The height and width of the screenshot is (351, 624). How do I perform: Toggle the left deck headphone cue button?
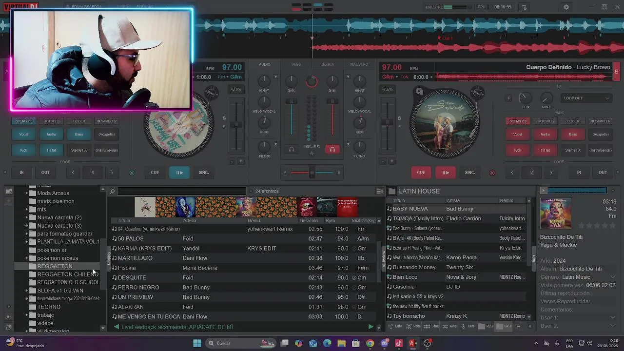[x=292, y=150]
